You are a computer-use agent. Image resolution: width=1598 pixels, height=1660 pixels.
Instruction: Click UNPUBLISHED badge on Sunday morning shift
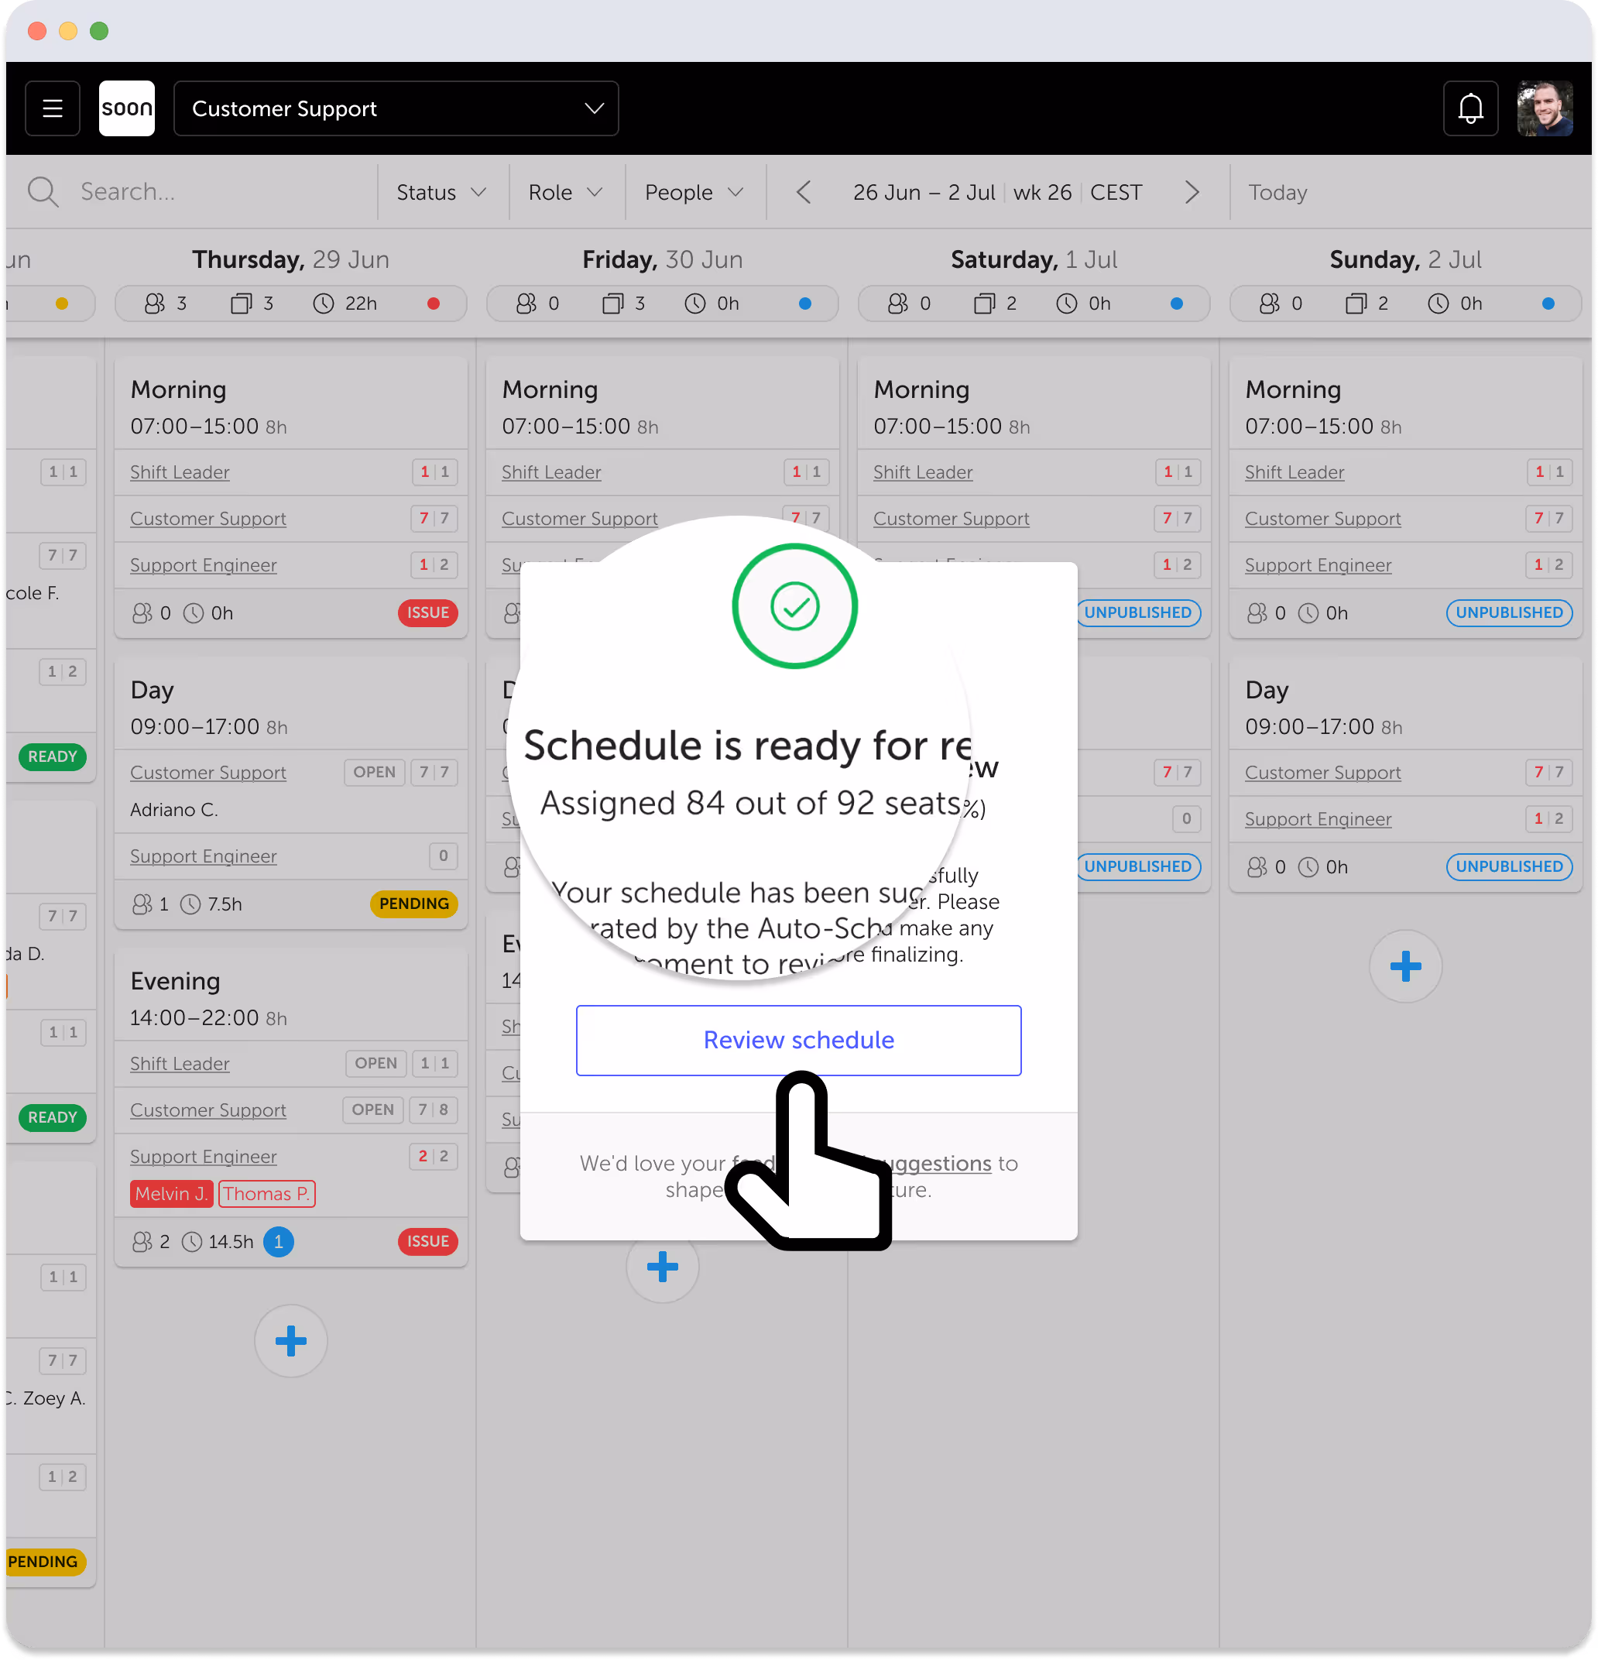click(x=1509, y=612)
